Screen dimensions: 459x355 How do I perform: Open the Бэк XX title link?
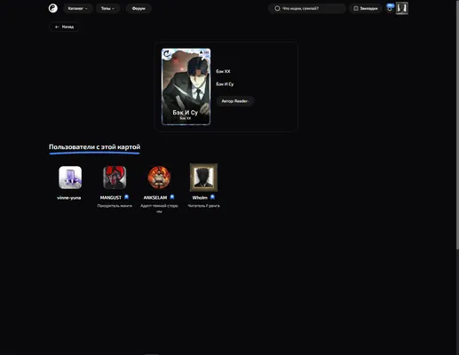223,71
